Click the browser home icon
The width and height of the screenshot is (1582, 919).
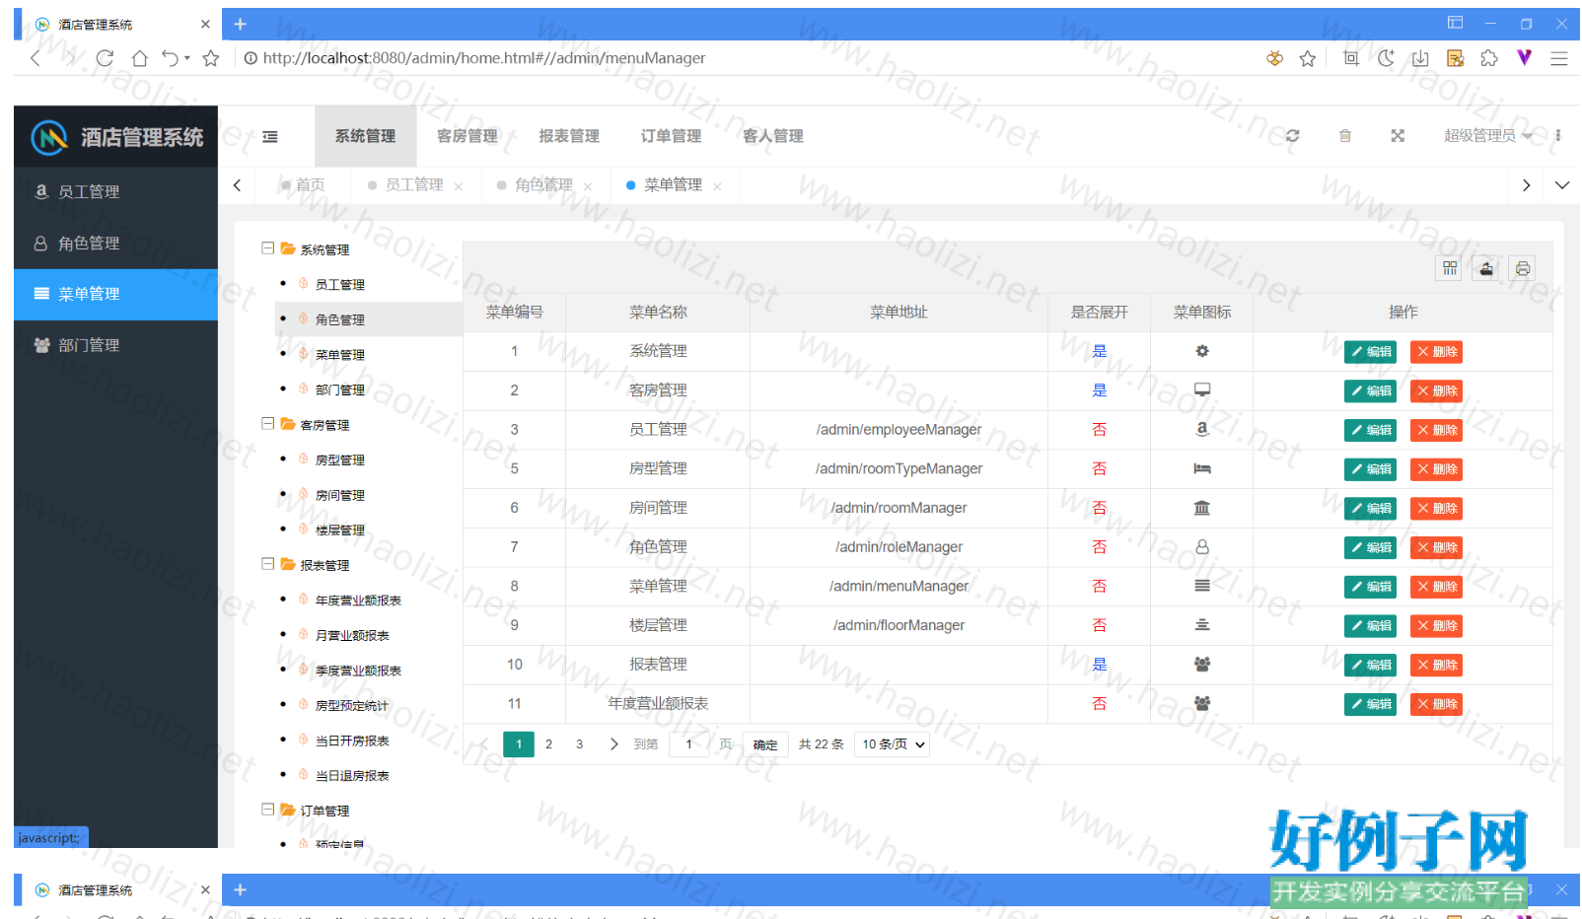pos(139,58)
